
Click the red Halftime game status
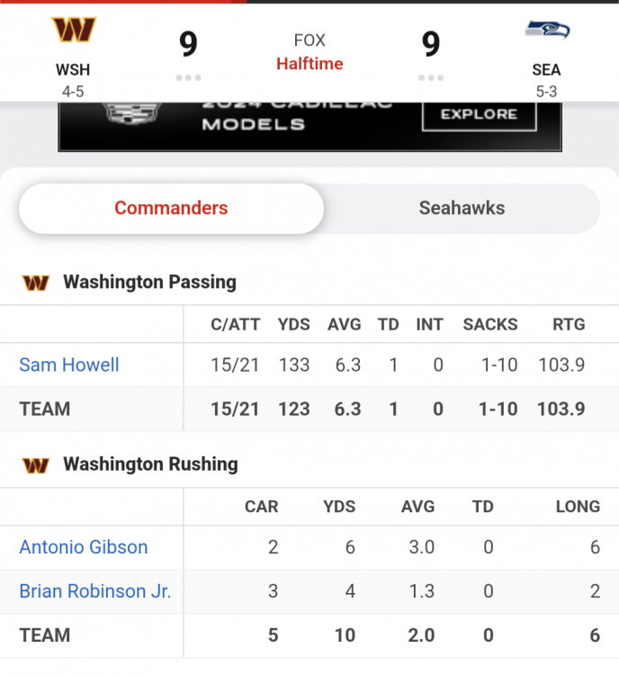click(x=309, y=64)
